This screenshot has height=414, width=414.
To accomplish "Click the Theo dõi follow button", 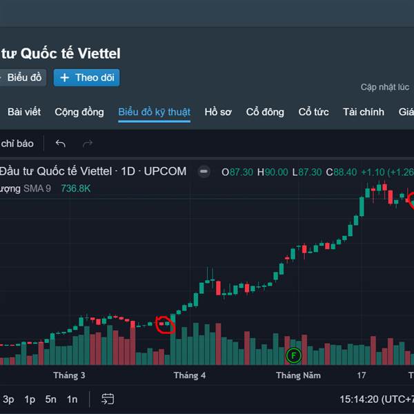I will [87, 77].
